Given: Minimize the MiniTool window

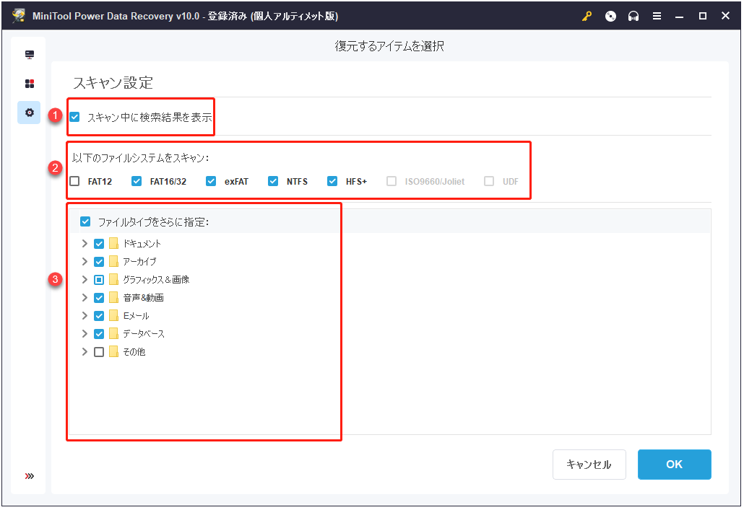Looking at the screenshot, I should [680, 16].
